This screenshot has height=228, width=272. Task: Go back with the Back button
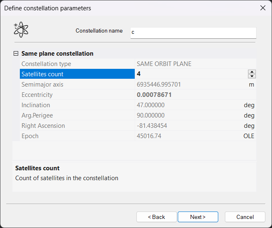click(156, 217)
